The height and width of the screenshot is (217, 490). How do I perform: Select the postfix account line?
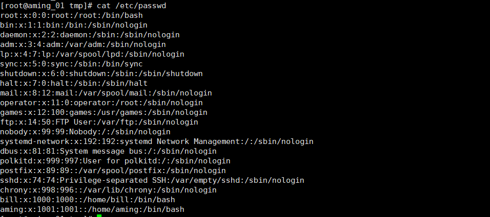(113, 171)
